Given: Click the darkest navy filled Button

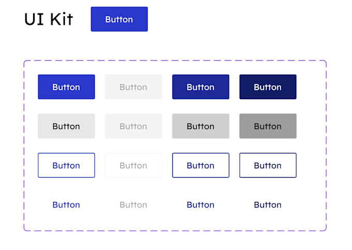Looking at the screenshot, I should click(x=268, y=87).
